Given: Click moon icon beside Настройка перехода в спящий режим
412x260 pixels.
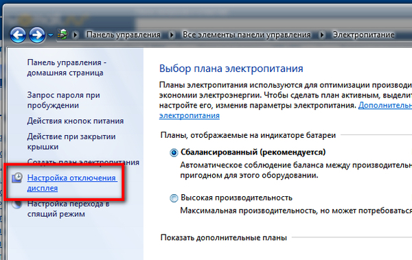Looking at the screenshot, I should coord(17,204).
